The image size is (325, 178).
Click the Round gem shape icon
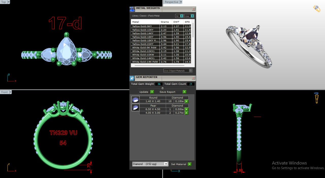135,100
